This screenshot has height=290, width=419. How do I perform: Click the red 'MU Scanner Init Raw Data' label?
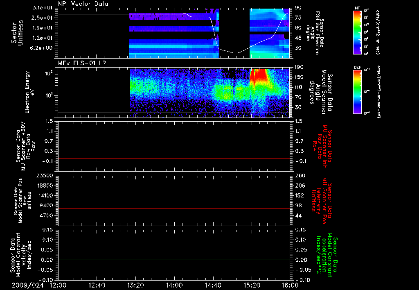[322, 146]
